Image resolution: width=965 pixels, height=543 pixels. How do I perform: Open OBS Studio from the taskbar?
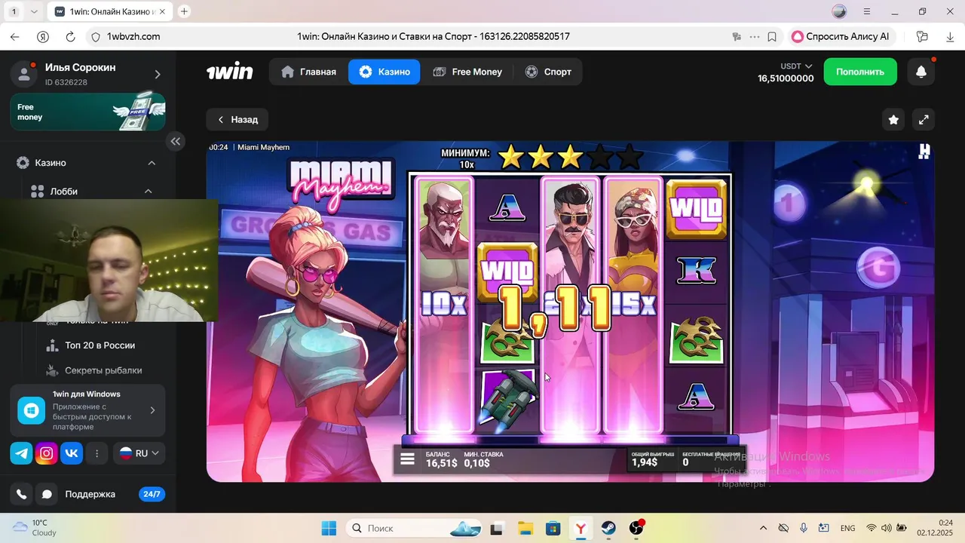coord(636,528)
